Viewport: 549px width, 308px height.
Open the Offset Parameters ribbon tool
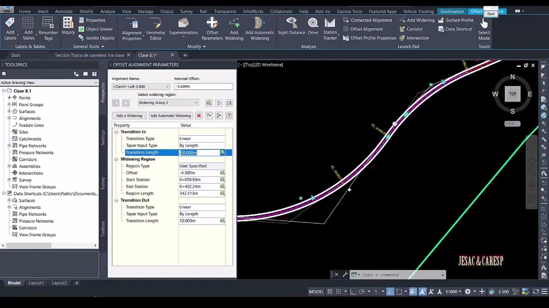212,29
